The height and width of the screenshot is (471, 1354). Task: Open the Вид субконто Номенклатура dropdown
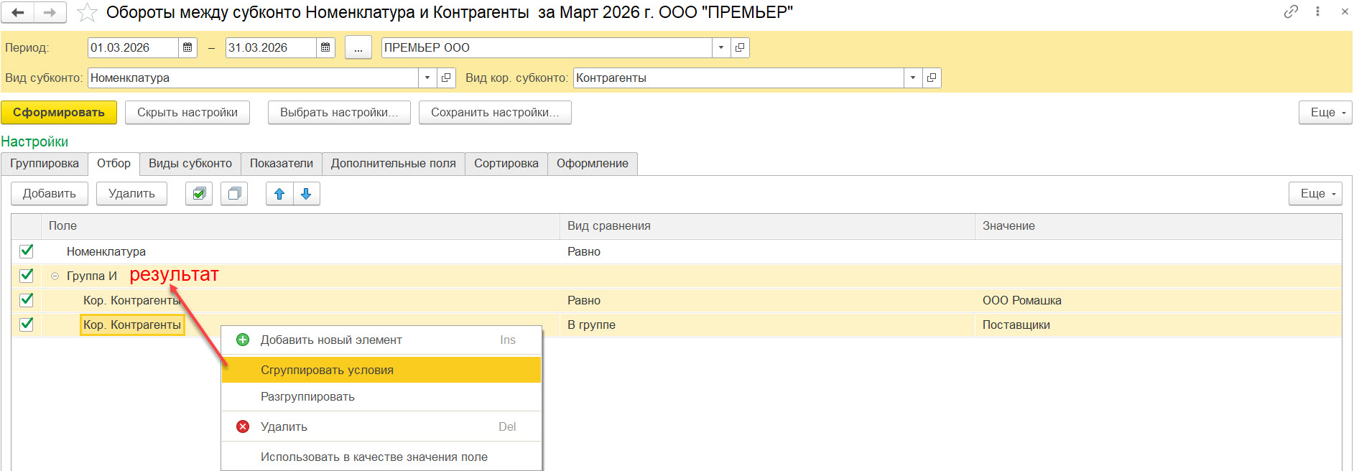tap(427, 78)
